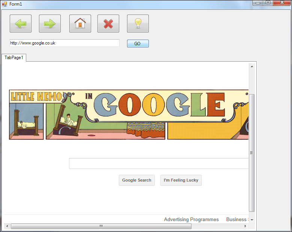Click the URL address text box
The image size is (292, 232).
(64, 43)
